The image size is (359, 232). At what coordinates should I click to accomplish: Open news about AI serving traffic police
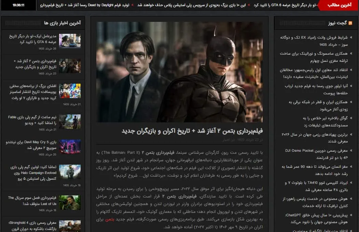click(x=315, y=203)
